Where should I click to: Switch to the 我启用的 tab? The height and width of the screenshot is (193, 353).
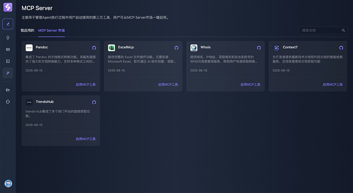tap(28, 30)
